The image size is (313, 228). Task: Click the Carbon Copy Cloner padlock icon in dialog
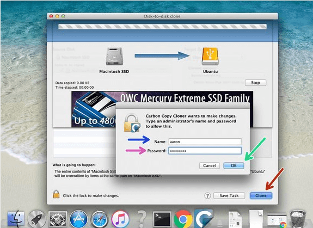[132, 124]
